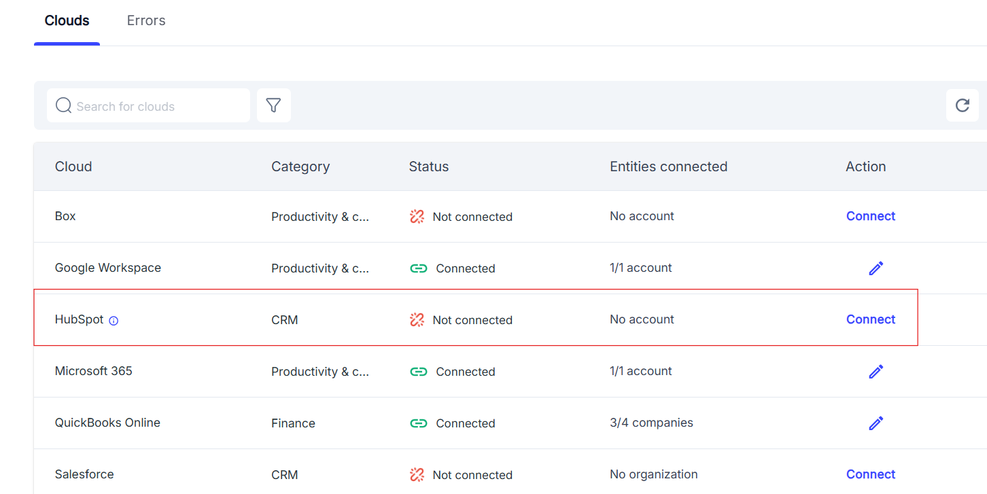Click Connected text for QuickBooks Online

click(466, 423)
